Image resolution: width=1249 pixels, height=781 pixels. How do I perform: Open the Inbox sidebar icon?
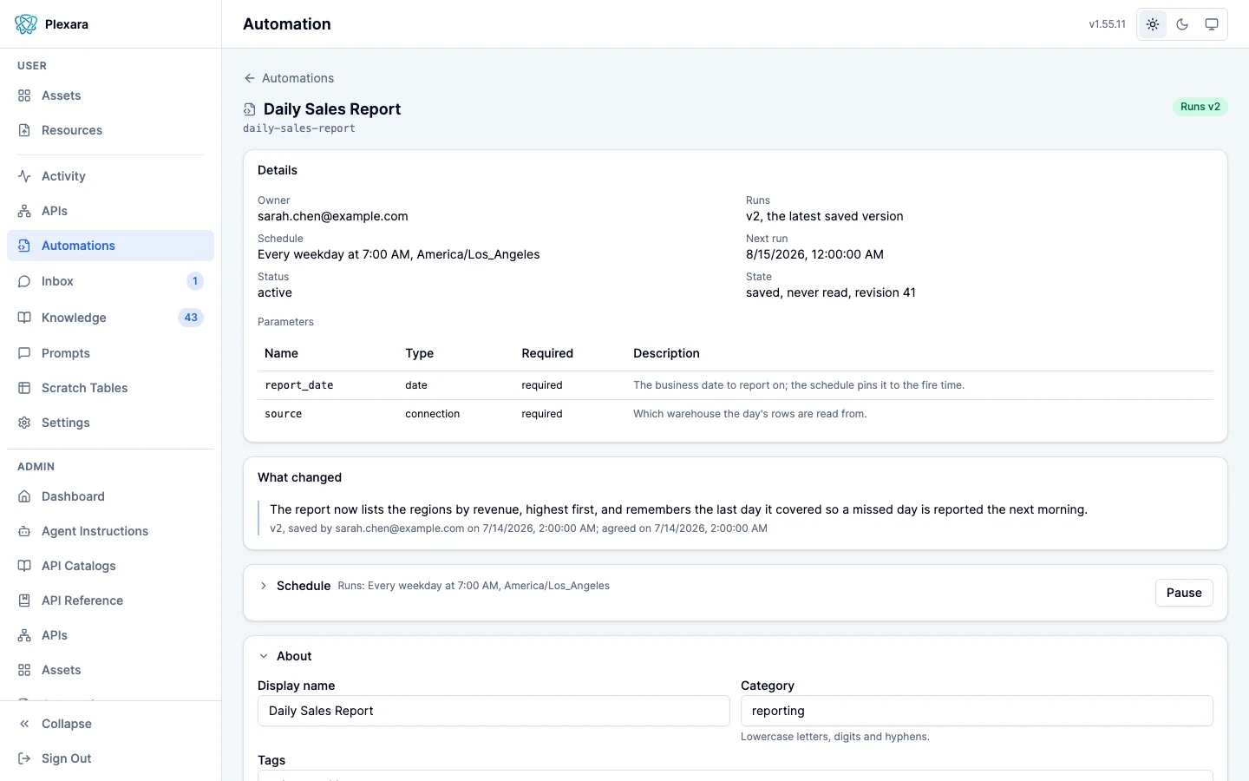24,281
